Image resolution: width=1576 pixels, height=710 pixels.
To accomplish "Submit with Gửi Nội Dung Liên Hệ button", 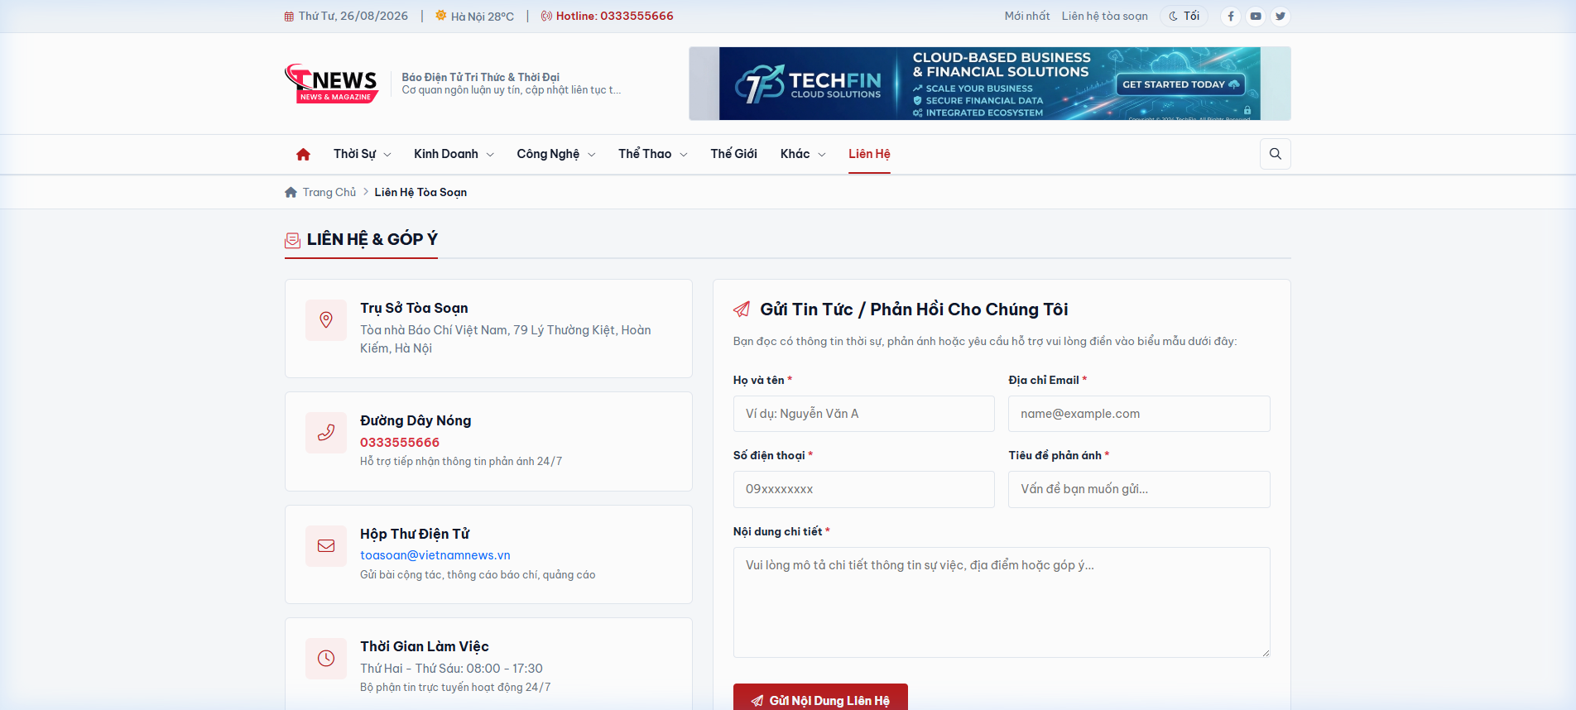I will [820, 699].
